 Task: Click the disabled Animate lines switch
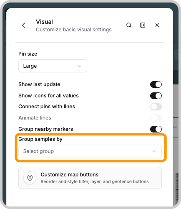click(x=156, y=118)
